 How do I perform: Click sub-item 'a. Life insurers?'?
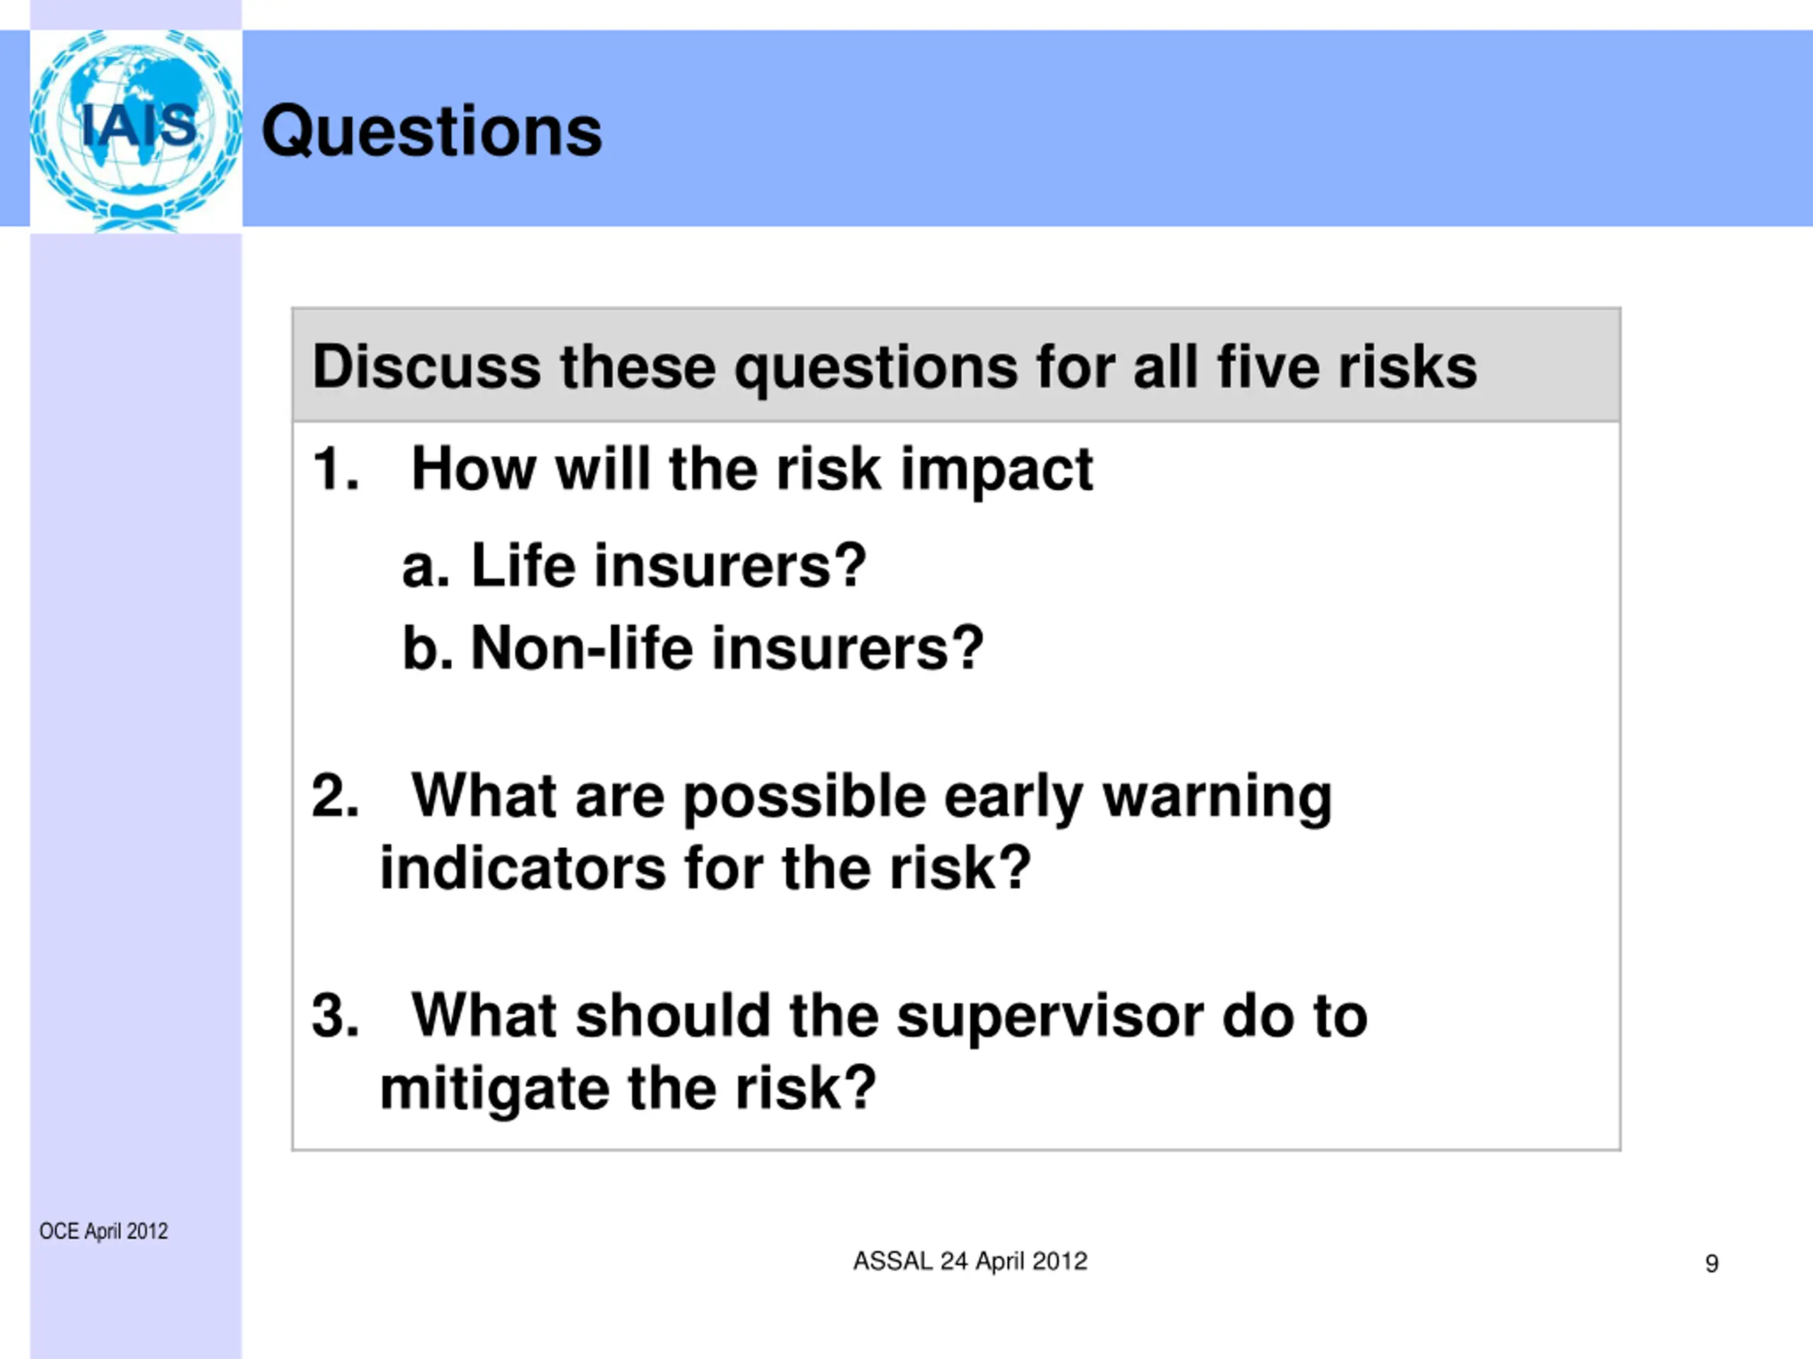(634, 566)
